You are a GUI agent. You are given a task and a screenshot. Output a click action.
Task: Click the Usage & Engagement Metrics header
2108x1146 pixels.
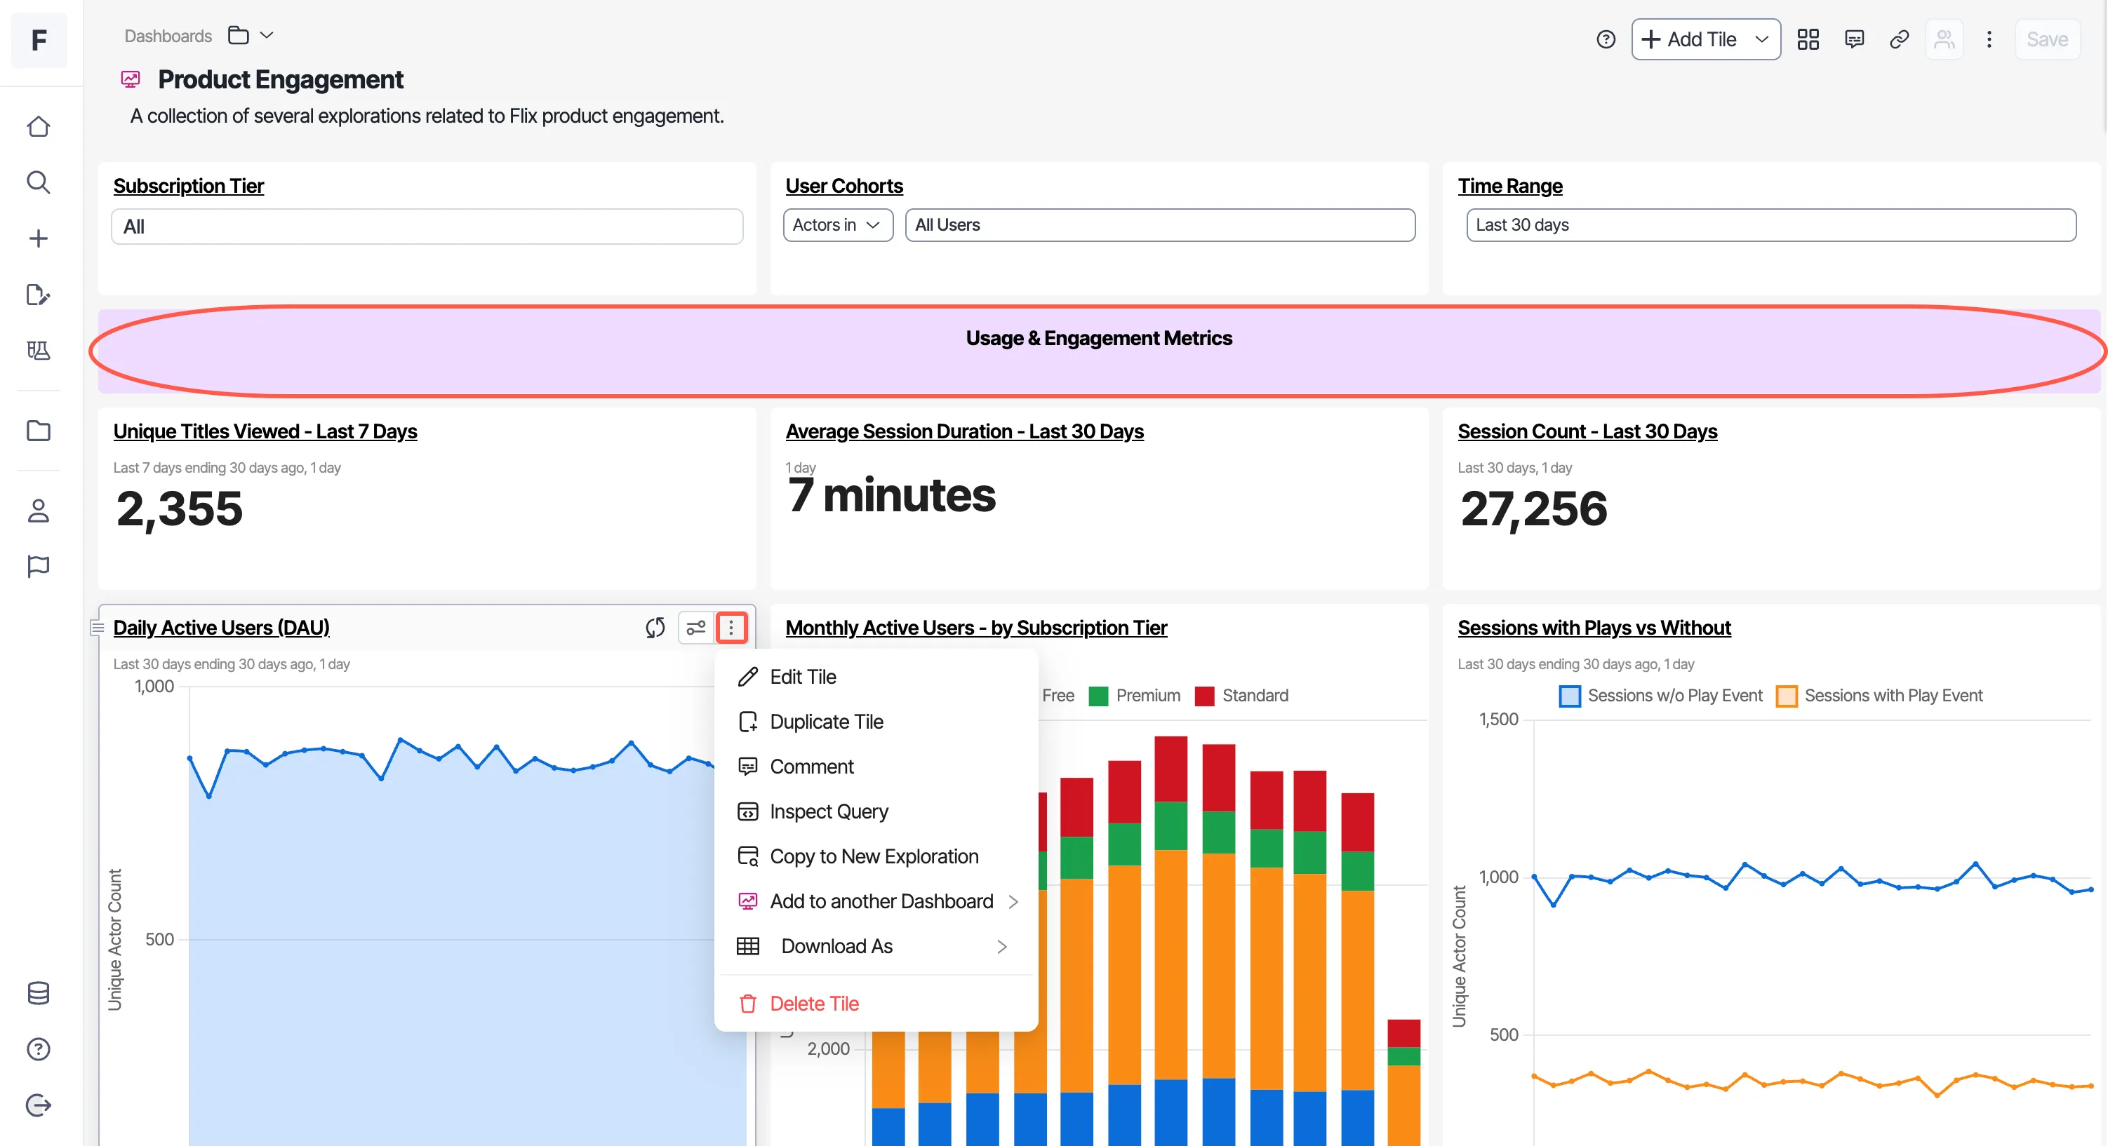click(x=1098, y=338)
